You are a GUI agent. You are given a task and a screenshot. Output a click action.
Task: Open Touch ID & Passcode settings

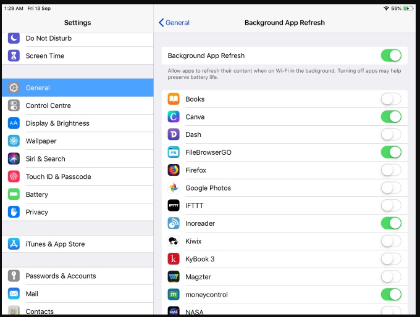(78, 176)
